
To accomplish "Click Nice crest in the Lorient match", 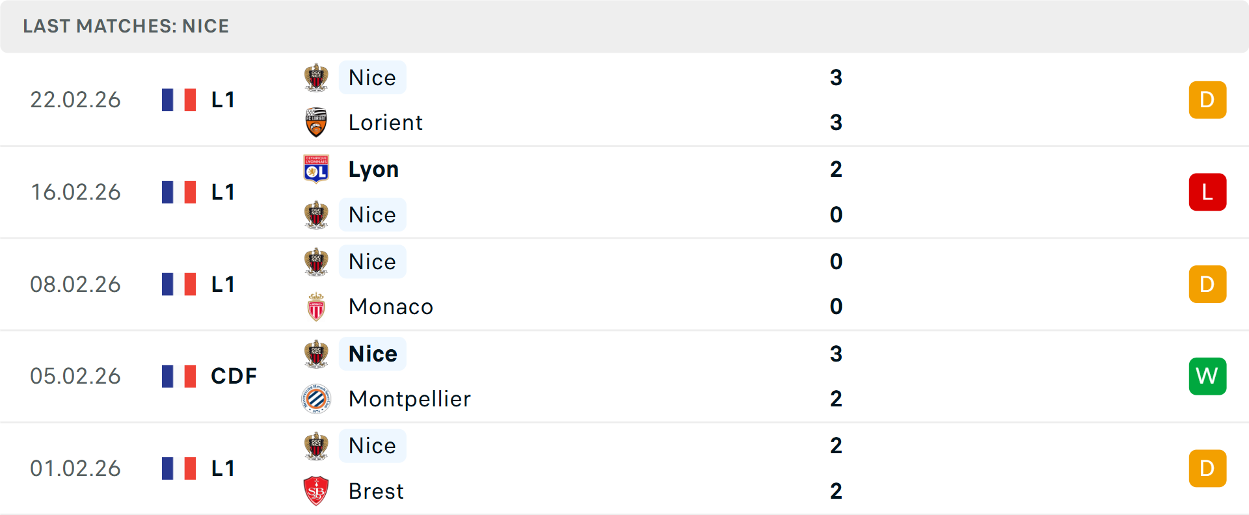I will point(316,77).
